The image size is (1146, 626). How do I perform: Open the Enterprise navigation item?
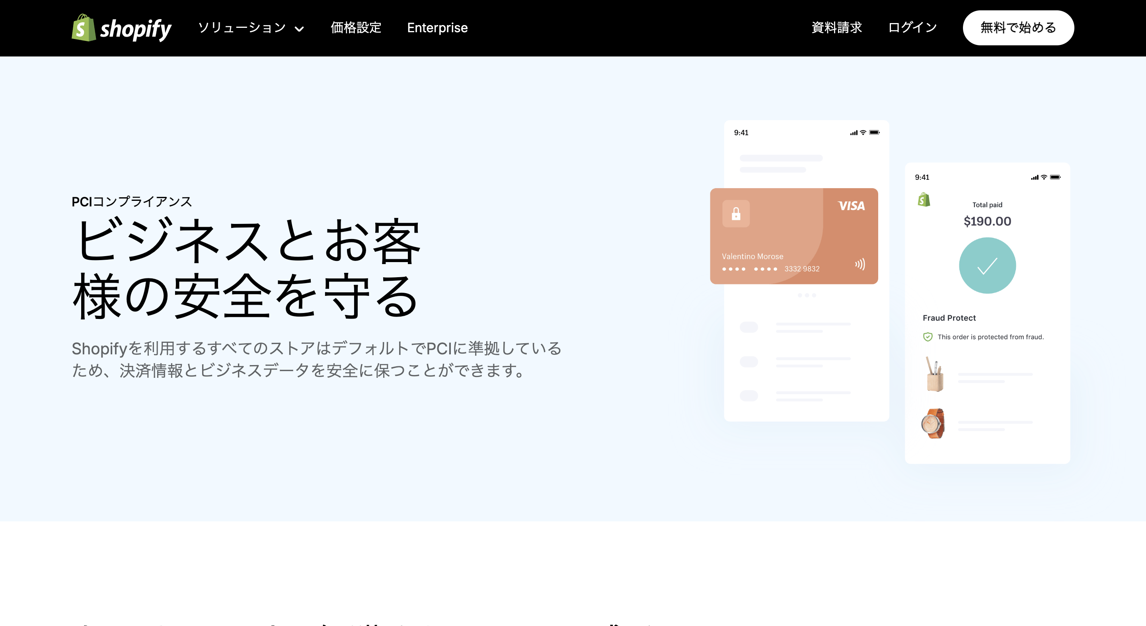pyautogui.click(x=437, y=27)
